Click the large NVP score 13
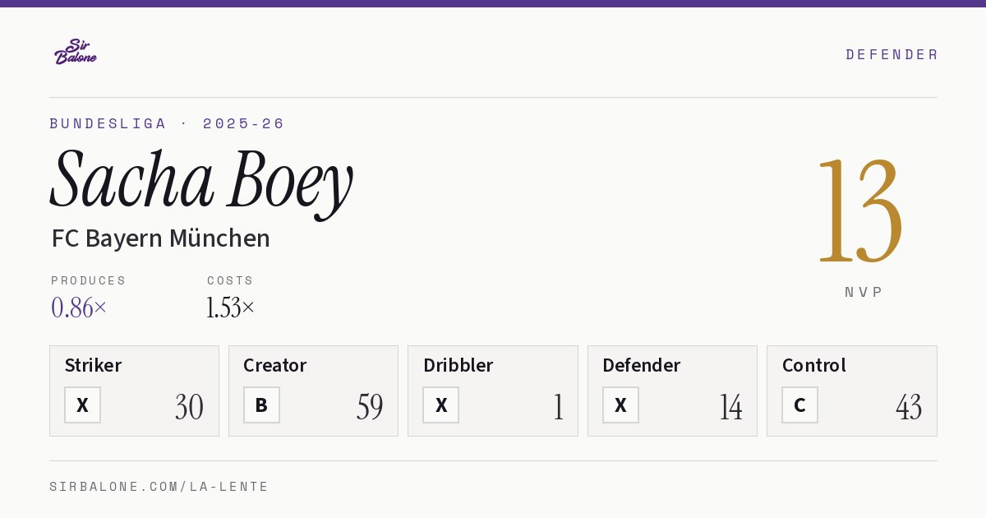 tap(860, 210)
